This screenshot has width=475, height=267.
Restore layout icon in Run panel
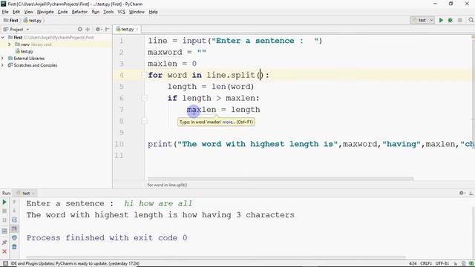(4, 231)
